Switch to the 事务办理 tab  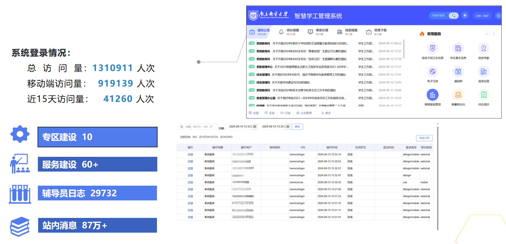tap(318, 32)
